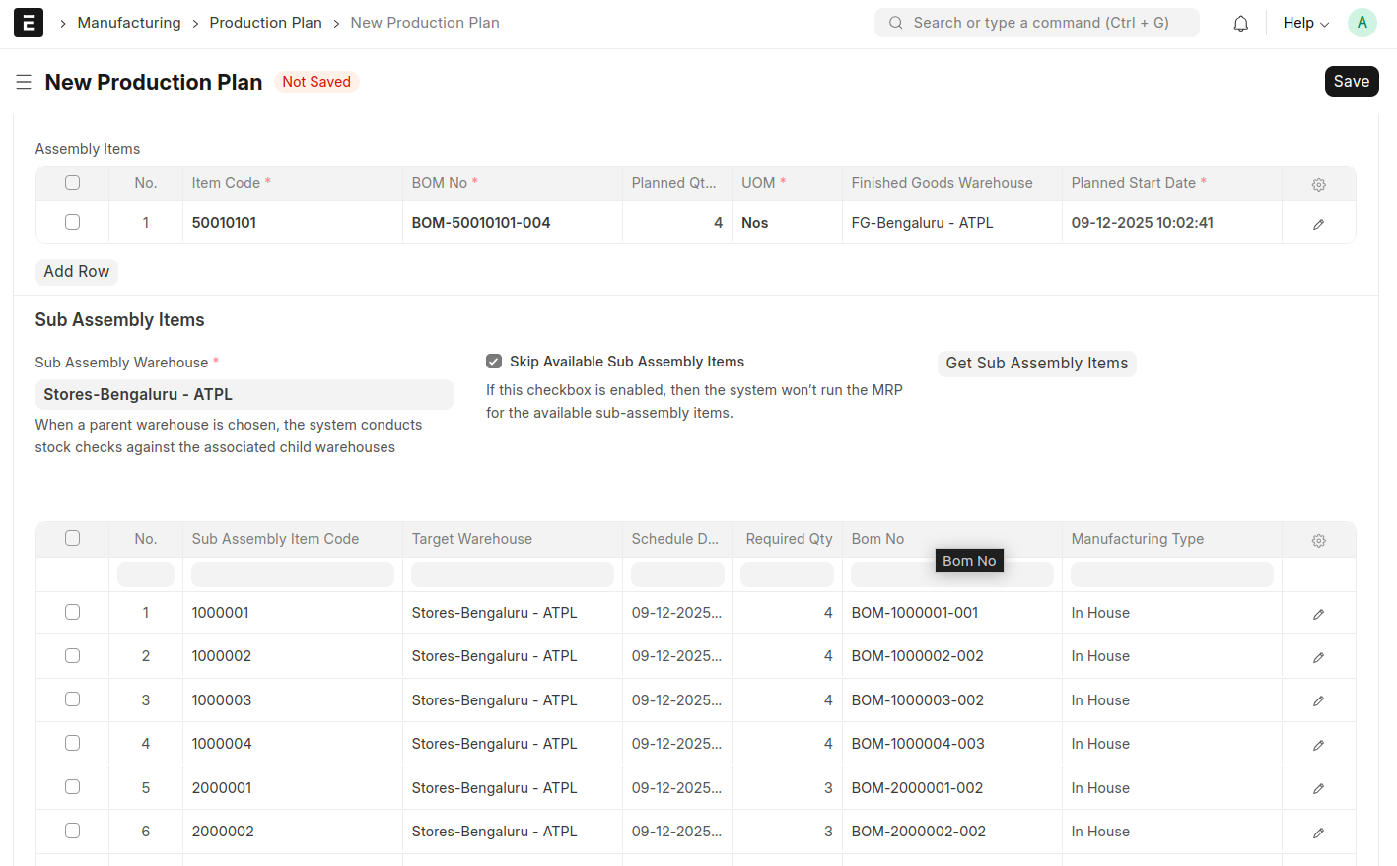Navigate to Production Plan breadcrumb

[x=265, y=23]
